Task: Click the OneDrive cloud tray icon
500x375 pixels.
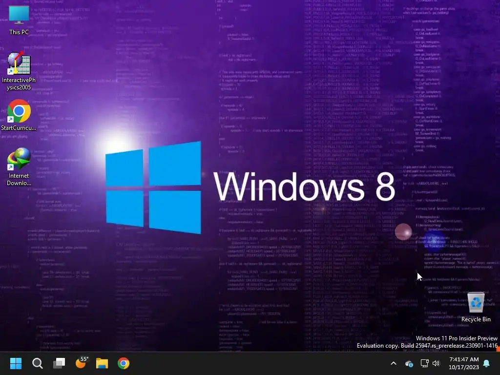Action: tap(409, 363)
